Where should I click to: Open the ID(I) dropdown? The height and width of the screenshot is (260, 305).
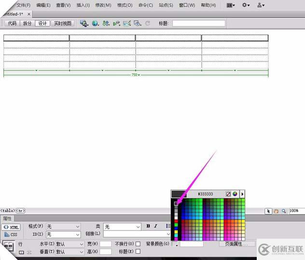pyautogui.click(x=63, y=234)
